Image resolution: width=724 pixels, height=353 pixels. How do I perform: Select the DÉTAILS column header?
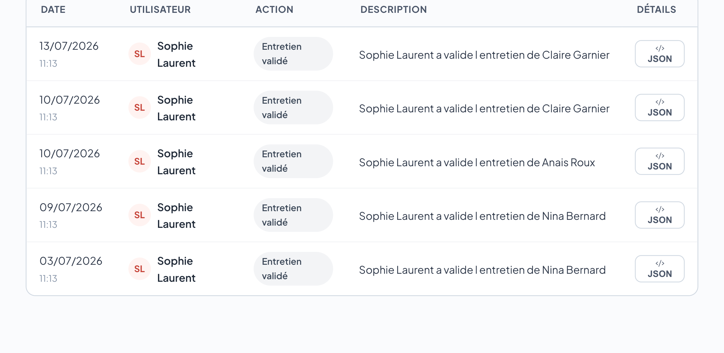(656, 10)
